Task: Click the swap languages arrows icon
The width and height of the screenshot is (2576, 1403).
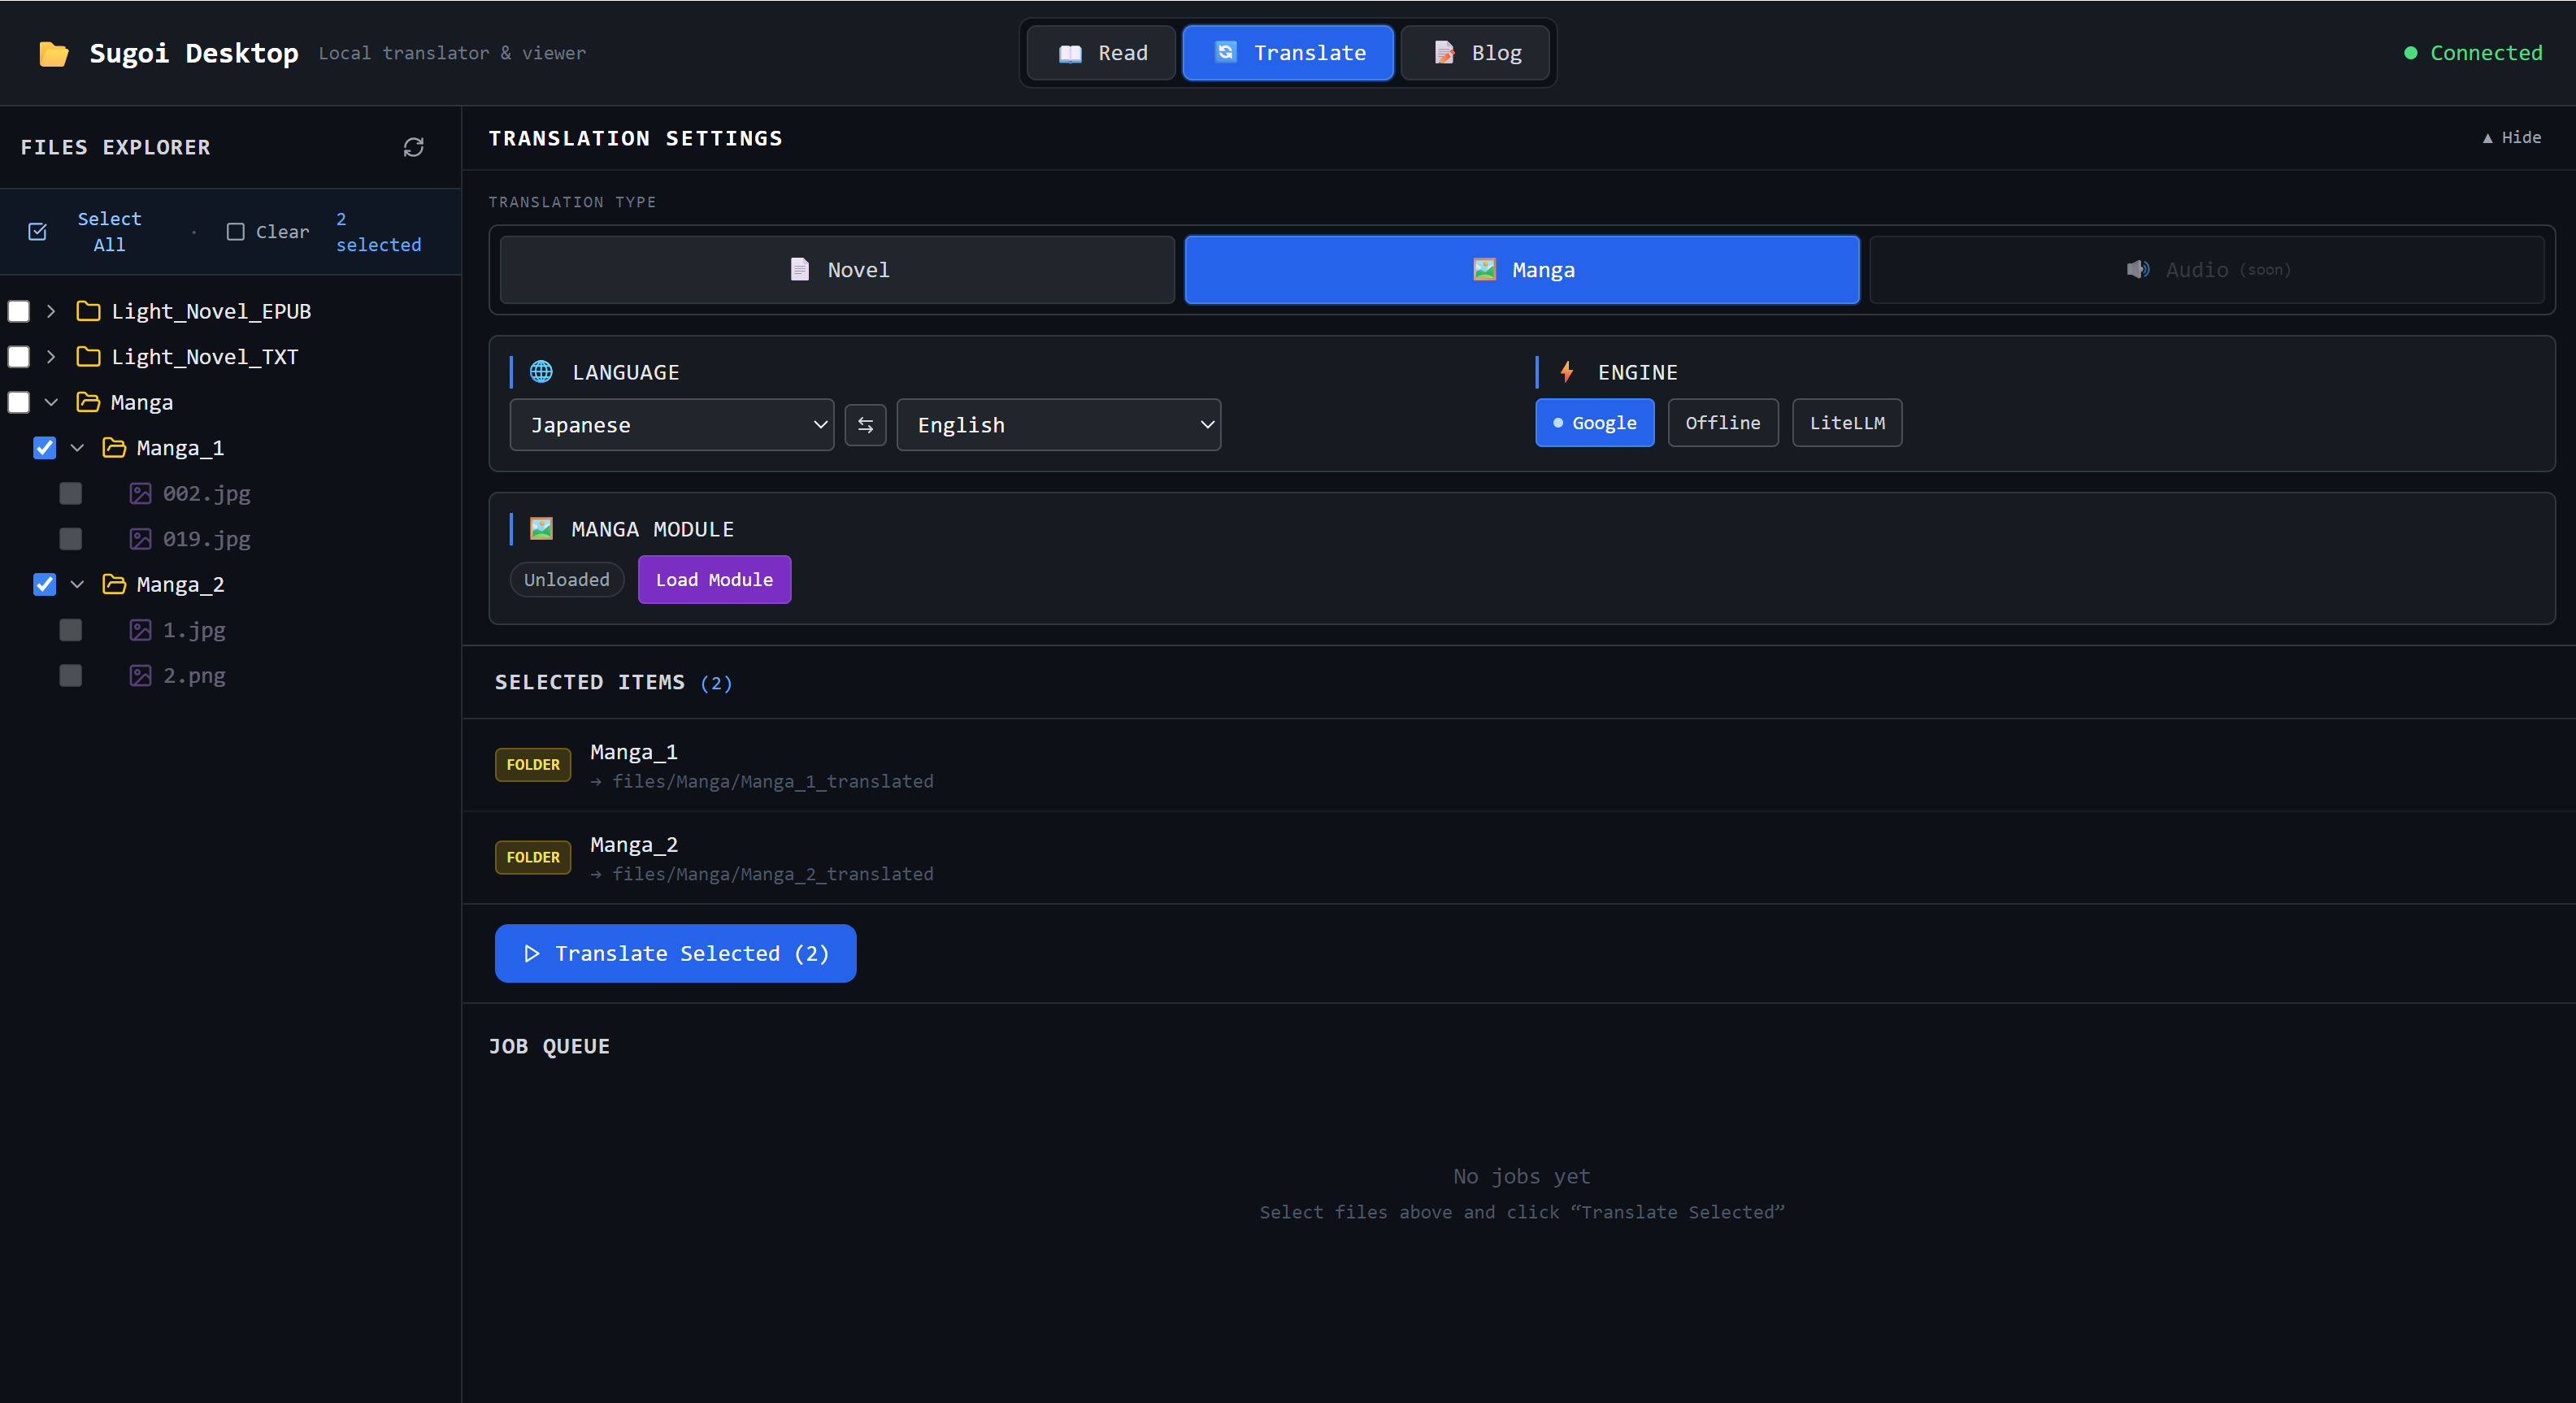Action: [865, 425]
